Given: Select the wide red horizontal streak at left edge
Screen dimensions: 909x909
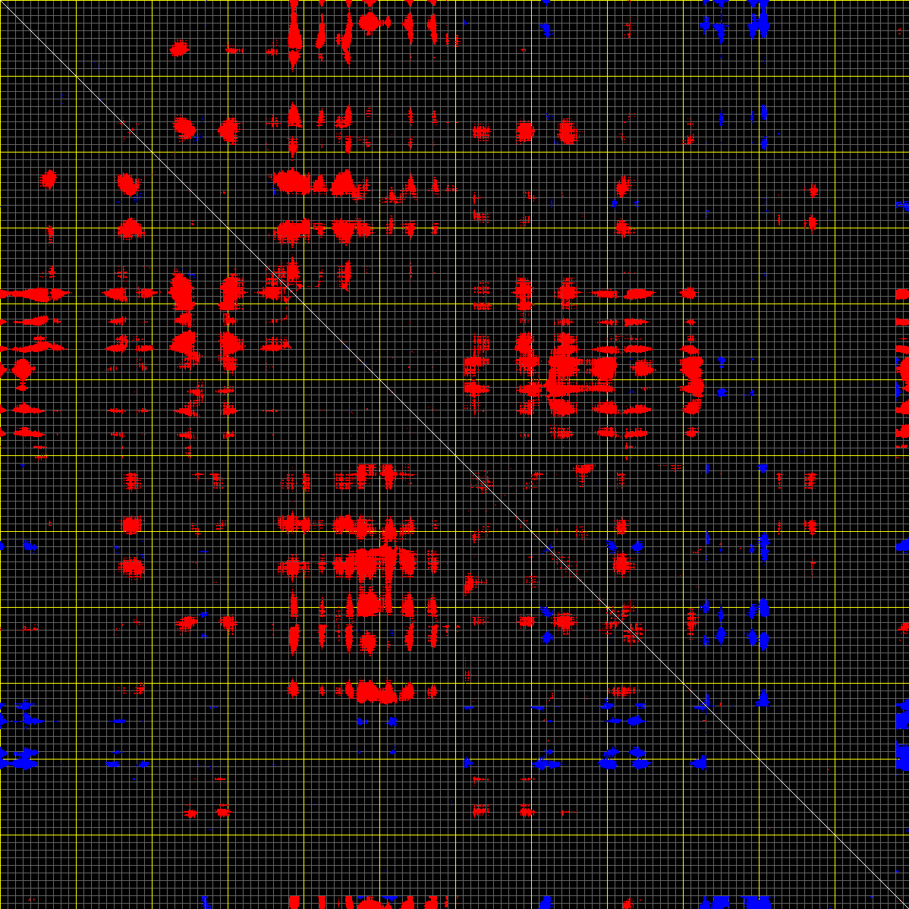Looking at the screenshot, I should pos(34,294).
